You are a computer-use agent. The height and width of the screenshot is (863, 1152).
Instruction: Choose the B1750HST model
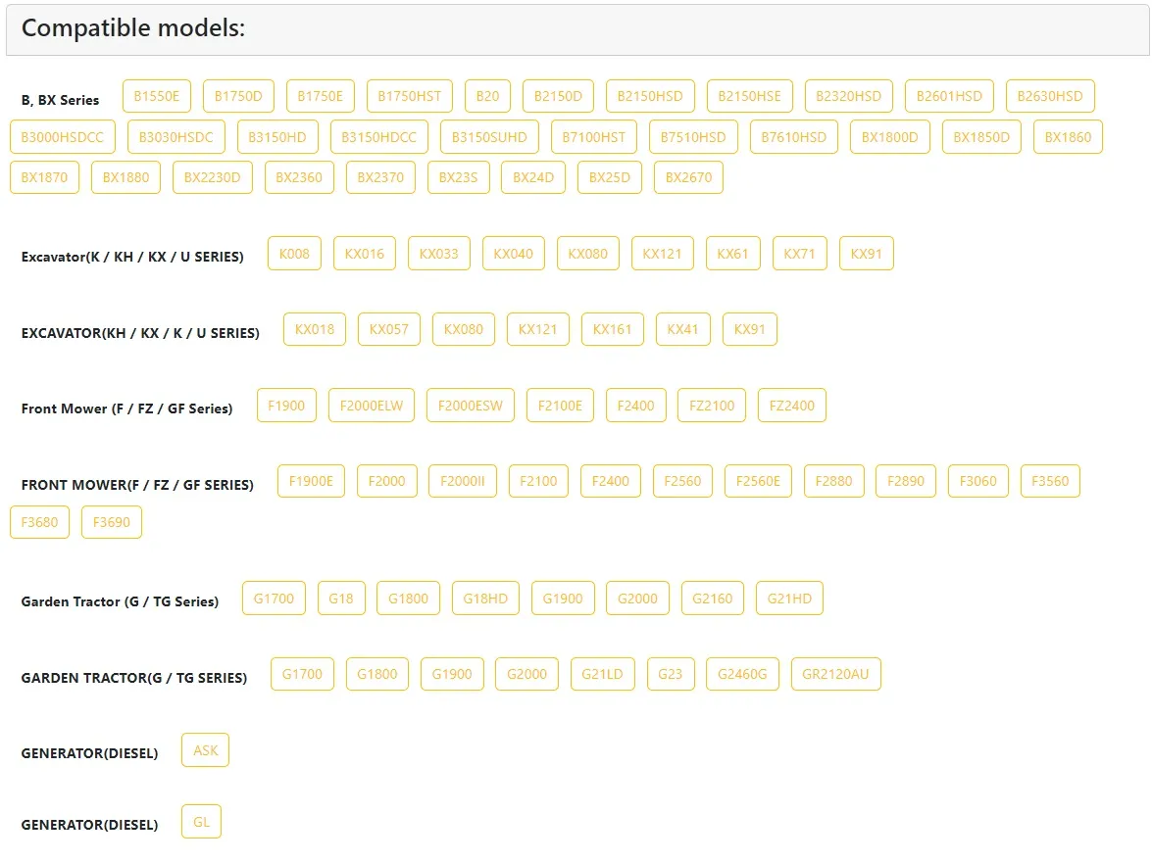point(409,96)
